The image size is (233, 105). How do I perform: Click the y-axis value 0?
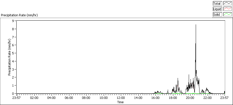(x=13, y=94)
